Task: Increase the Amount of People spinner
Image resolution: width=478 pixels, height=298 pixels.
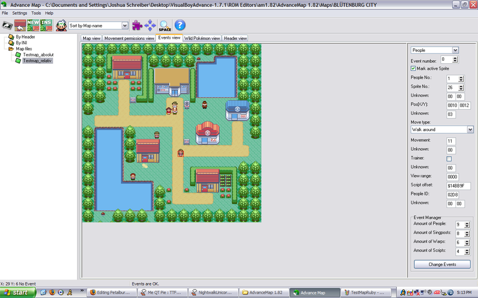Action: pos(467,223)
